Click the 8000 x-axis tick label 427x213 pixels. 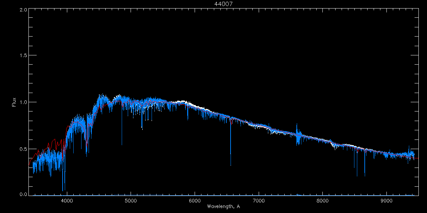click(x=323, y=201)
